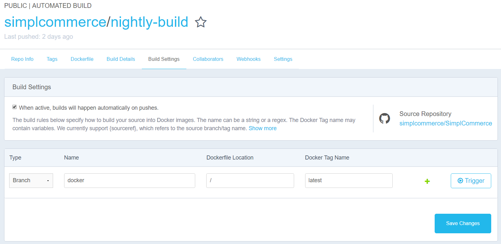
Task: Switch to the Webhooks tab
Action: pyautogui.click(x=249, y=59)
